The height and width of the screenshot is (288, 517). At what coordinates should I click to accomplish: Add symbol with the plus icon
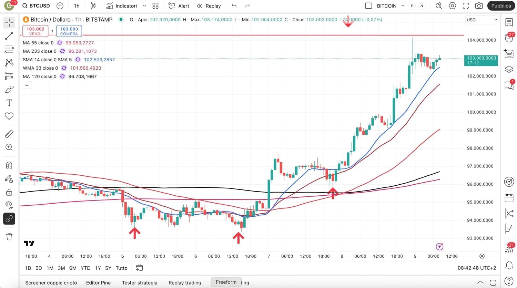tap(60, 6)
